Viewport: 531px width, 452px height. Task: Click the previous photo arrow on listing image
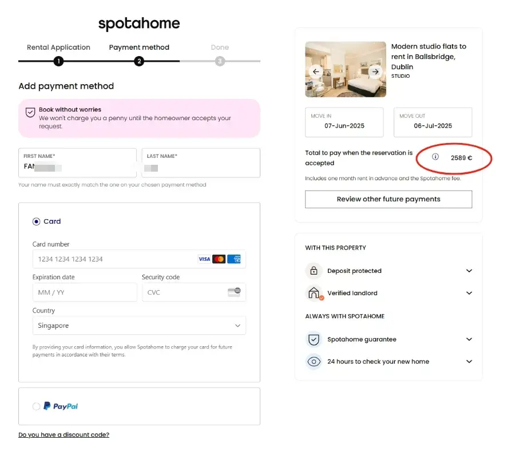tap(314, 72)
